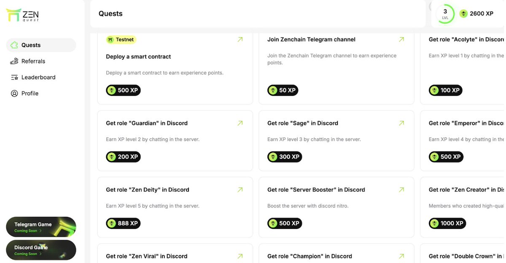Open arrow icon on Zen Deity role quest

[x=240, y=190]
